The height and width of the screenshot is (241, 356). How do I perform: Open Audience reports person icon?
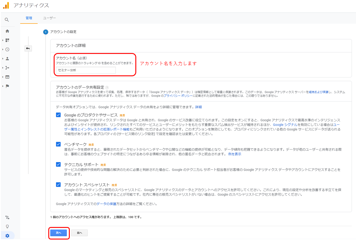click(7, 59)
